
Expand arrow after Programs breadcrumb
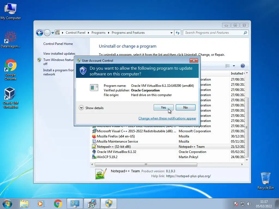pos(108,33)
